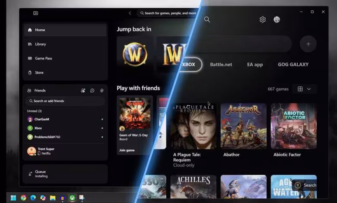Open the Home page
The height and width of the screenshot is (203, 337).
[x=65, y=30]
